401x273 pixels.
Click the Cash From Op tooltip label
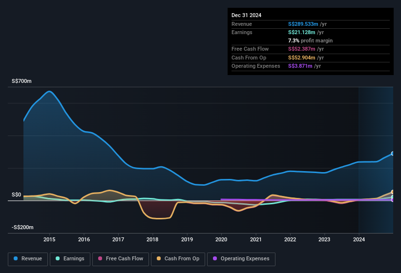tap(249, 58)
